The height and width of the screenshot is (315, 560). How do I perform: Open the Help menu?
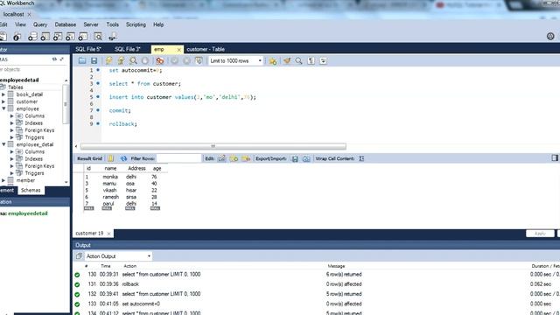coord(158,24)
